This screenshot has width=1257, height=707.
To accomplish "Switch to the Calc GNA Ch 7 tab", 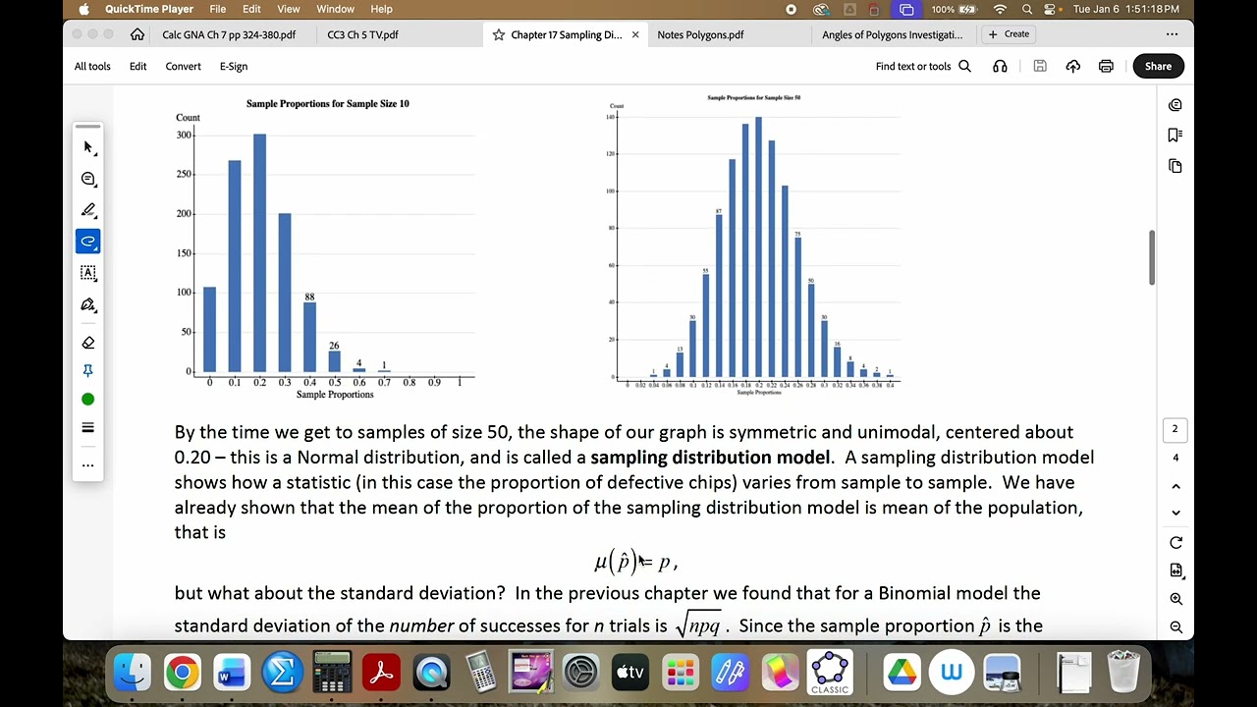I will [x=229, y=34].
